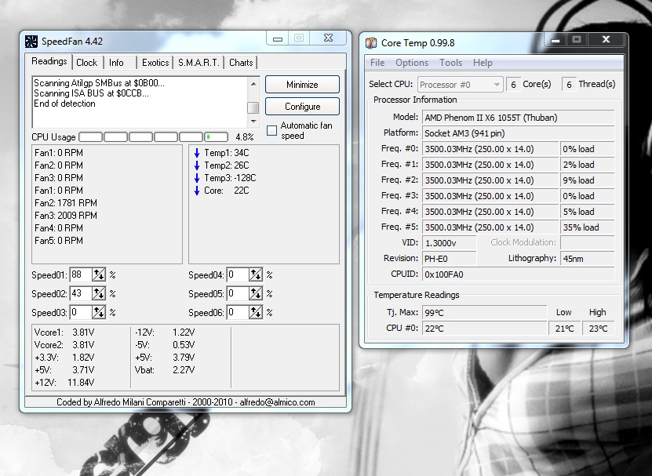Open Core Temp Tools menu
Viewport: 652px width, 476px height.
450,63
